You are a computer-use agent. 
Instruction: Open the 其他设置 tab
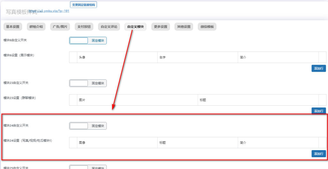184,27
